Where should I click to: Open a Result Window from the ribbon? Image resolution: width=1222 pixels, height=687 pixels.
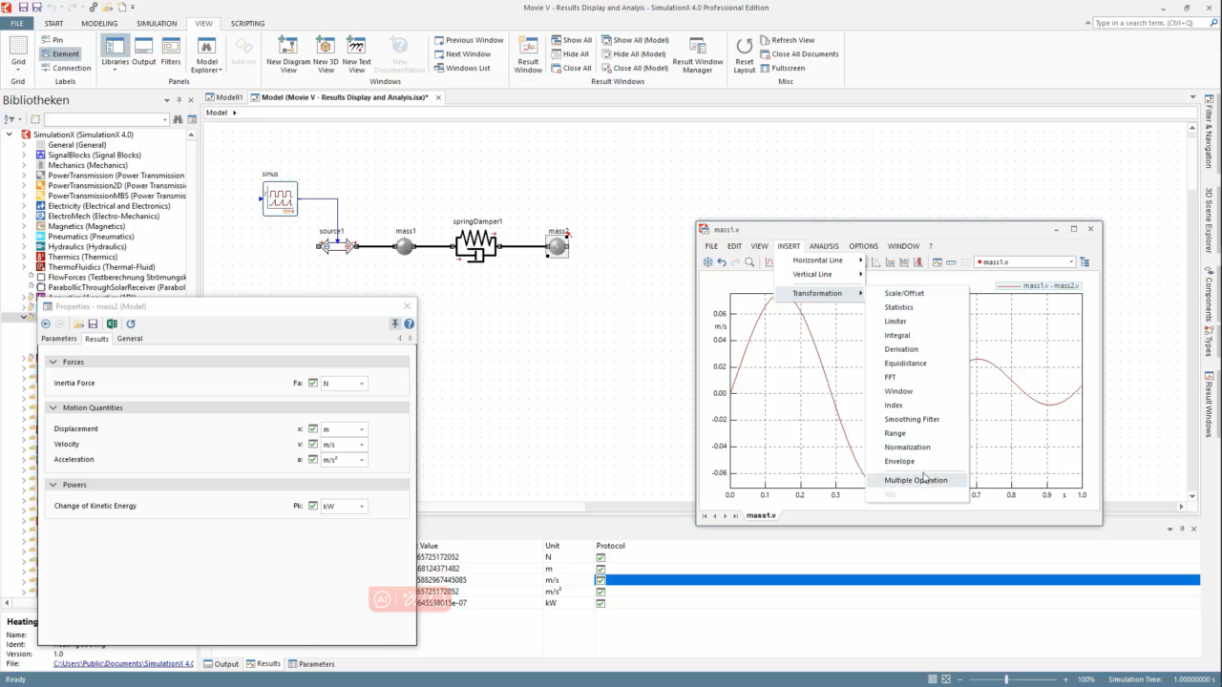[x=528, y=54]
